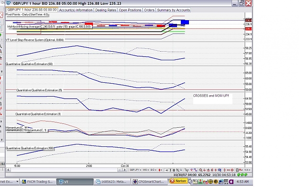Click the blue globe magnifier icon

point(220,170)
